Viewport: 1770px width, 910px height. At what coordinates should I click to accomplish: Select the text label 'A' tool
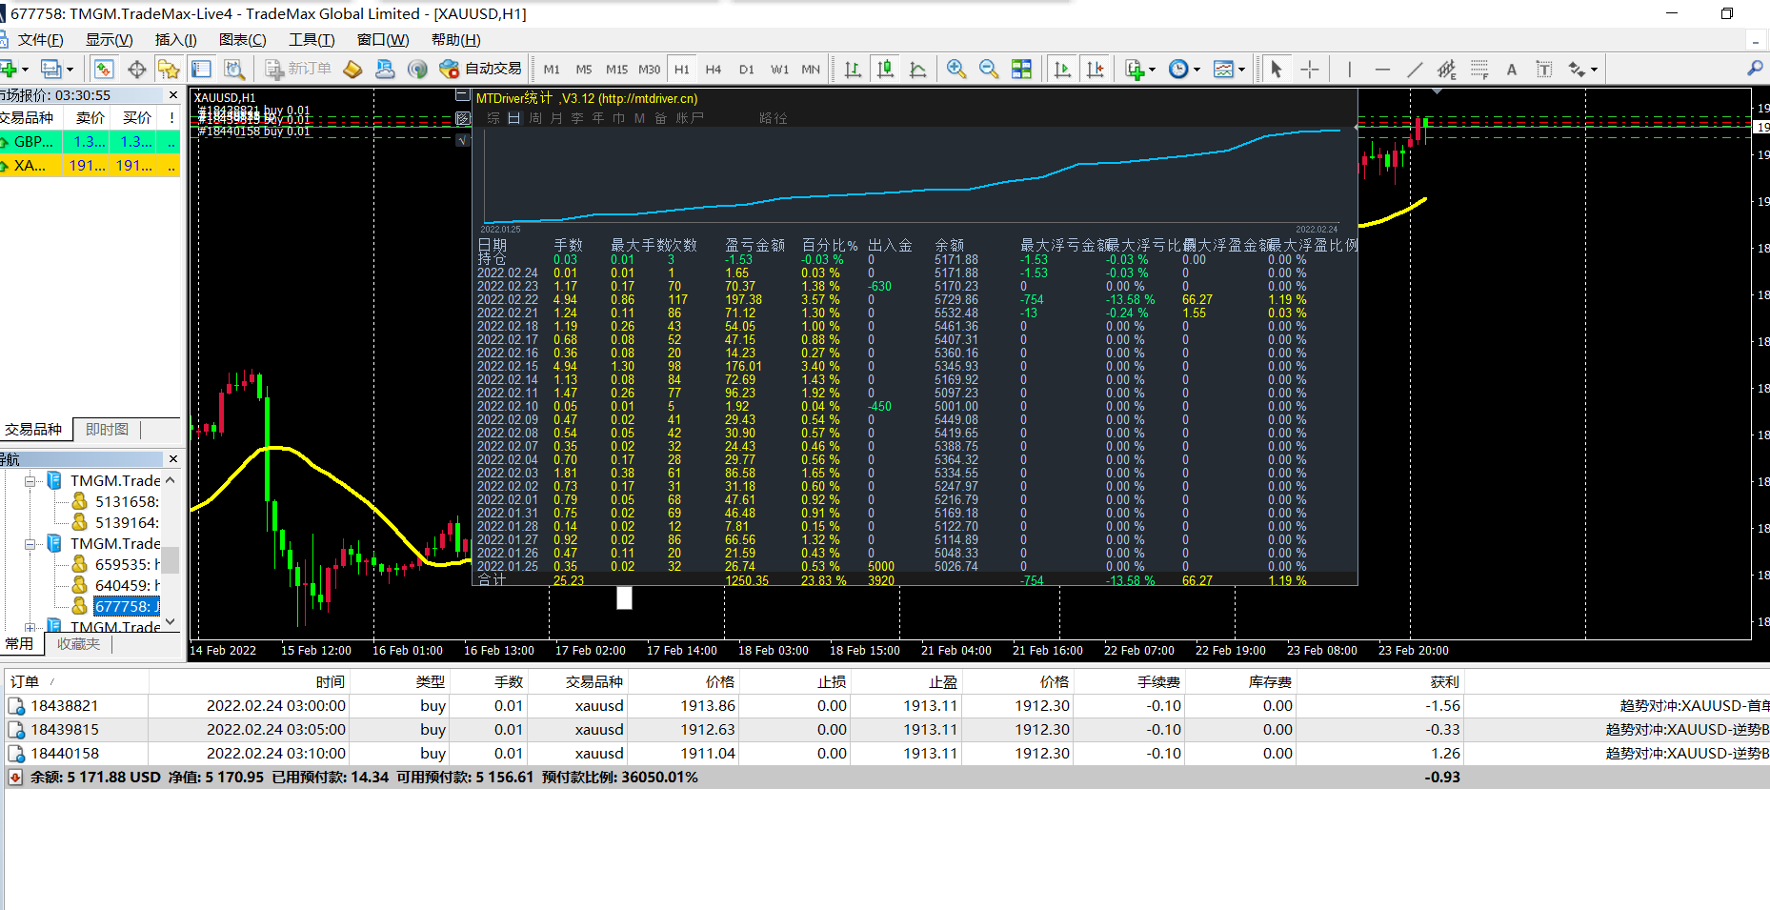(1511, 69)
